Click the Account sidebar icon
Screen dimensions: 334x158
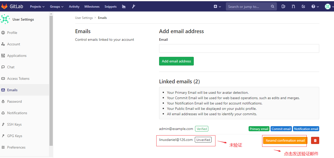coord(3,44)
